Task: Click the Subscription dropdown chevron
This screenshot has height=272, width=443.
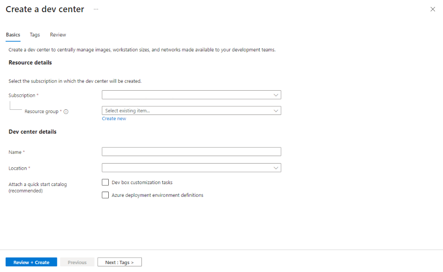Action: tap(276, 95)
